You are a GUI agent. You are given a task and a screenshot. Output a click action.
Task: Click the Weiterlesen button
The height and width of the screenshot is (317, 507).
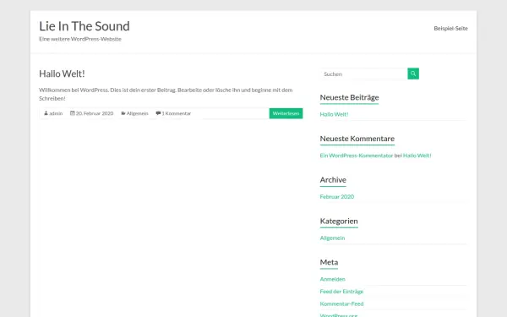pyautogui.click(x=286, y=113)
